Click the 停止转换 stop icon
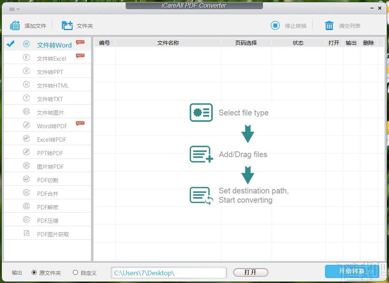Viewport: 389px width, 283px height. click(275, 25)
